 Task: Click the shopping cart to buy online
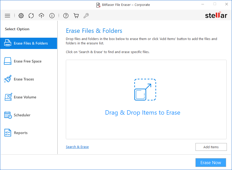pyautogui.click(x=76, y=16)
